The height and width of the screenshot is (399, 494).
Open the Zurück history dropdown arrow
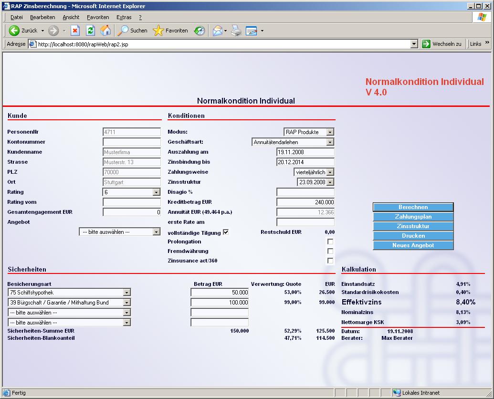point(42,31)
